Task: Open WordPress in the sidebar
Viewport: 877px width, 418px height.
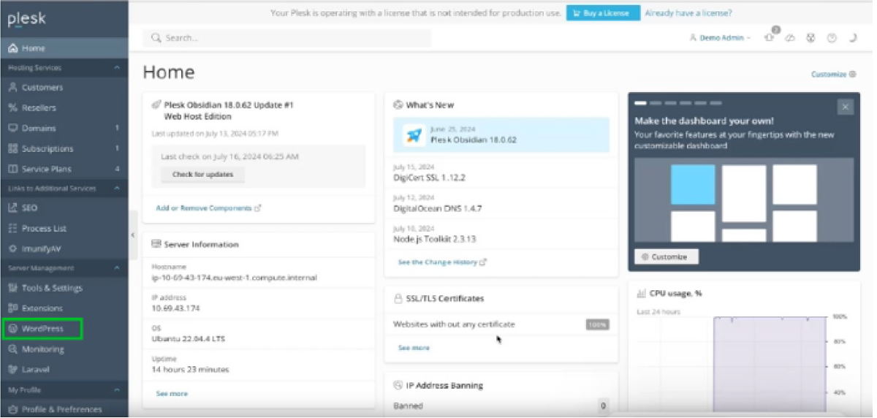Action: [64, 329]
